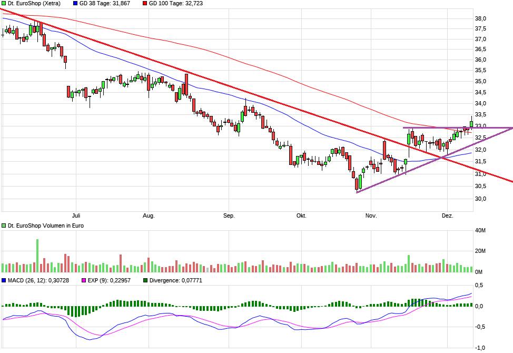The height and width of the screenshot is (353, 513).
Task: Click the green Dt. EuroShop (Xetra) legend icon
Action: coord(4,3)
